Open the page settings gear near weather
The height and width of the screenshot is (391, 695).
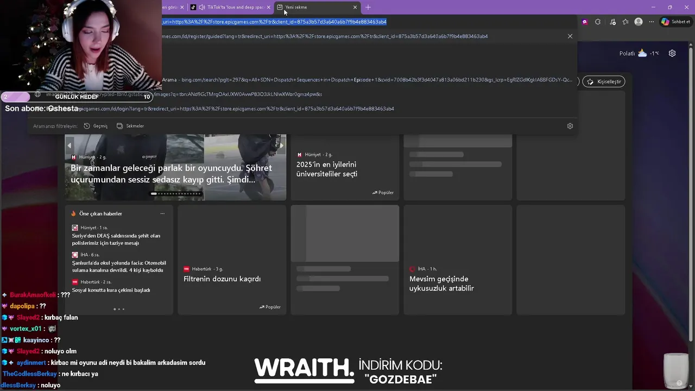[672, 53]
